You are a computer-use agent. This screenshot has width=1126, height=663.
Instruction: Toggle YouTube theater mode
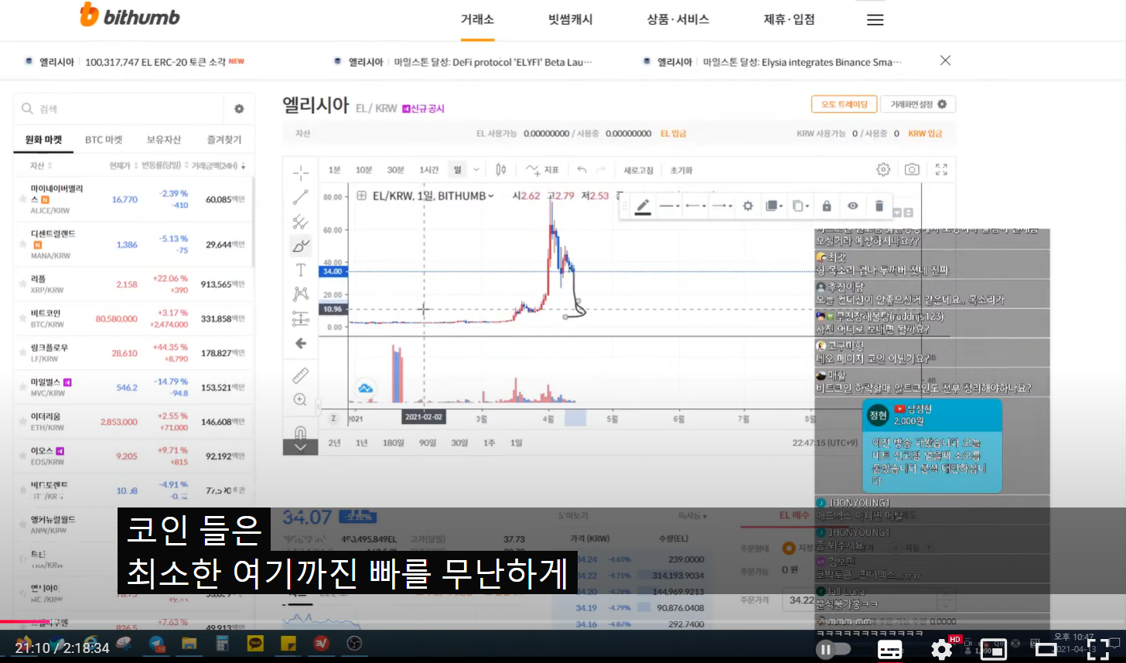(x=1046, y=649)
